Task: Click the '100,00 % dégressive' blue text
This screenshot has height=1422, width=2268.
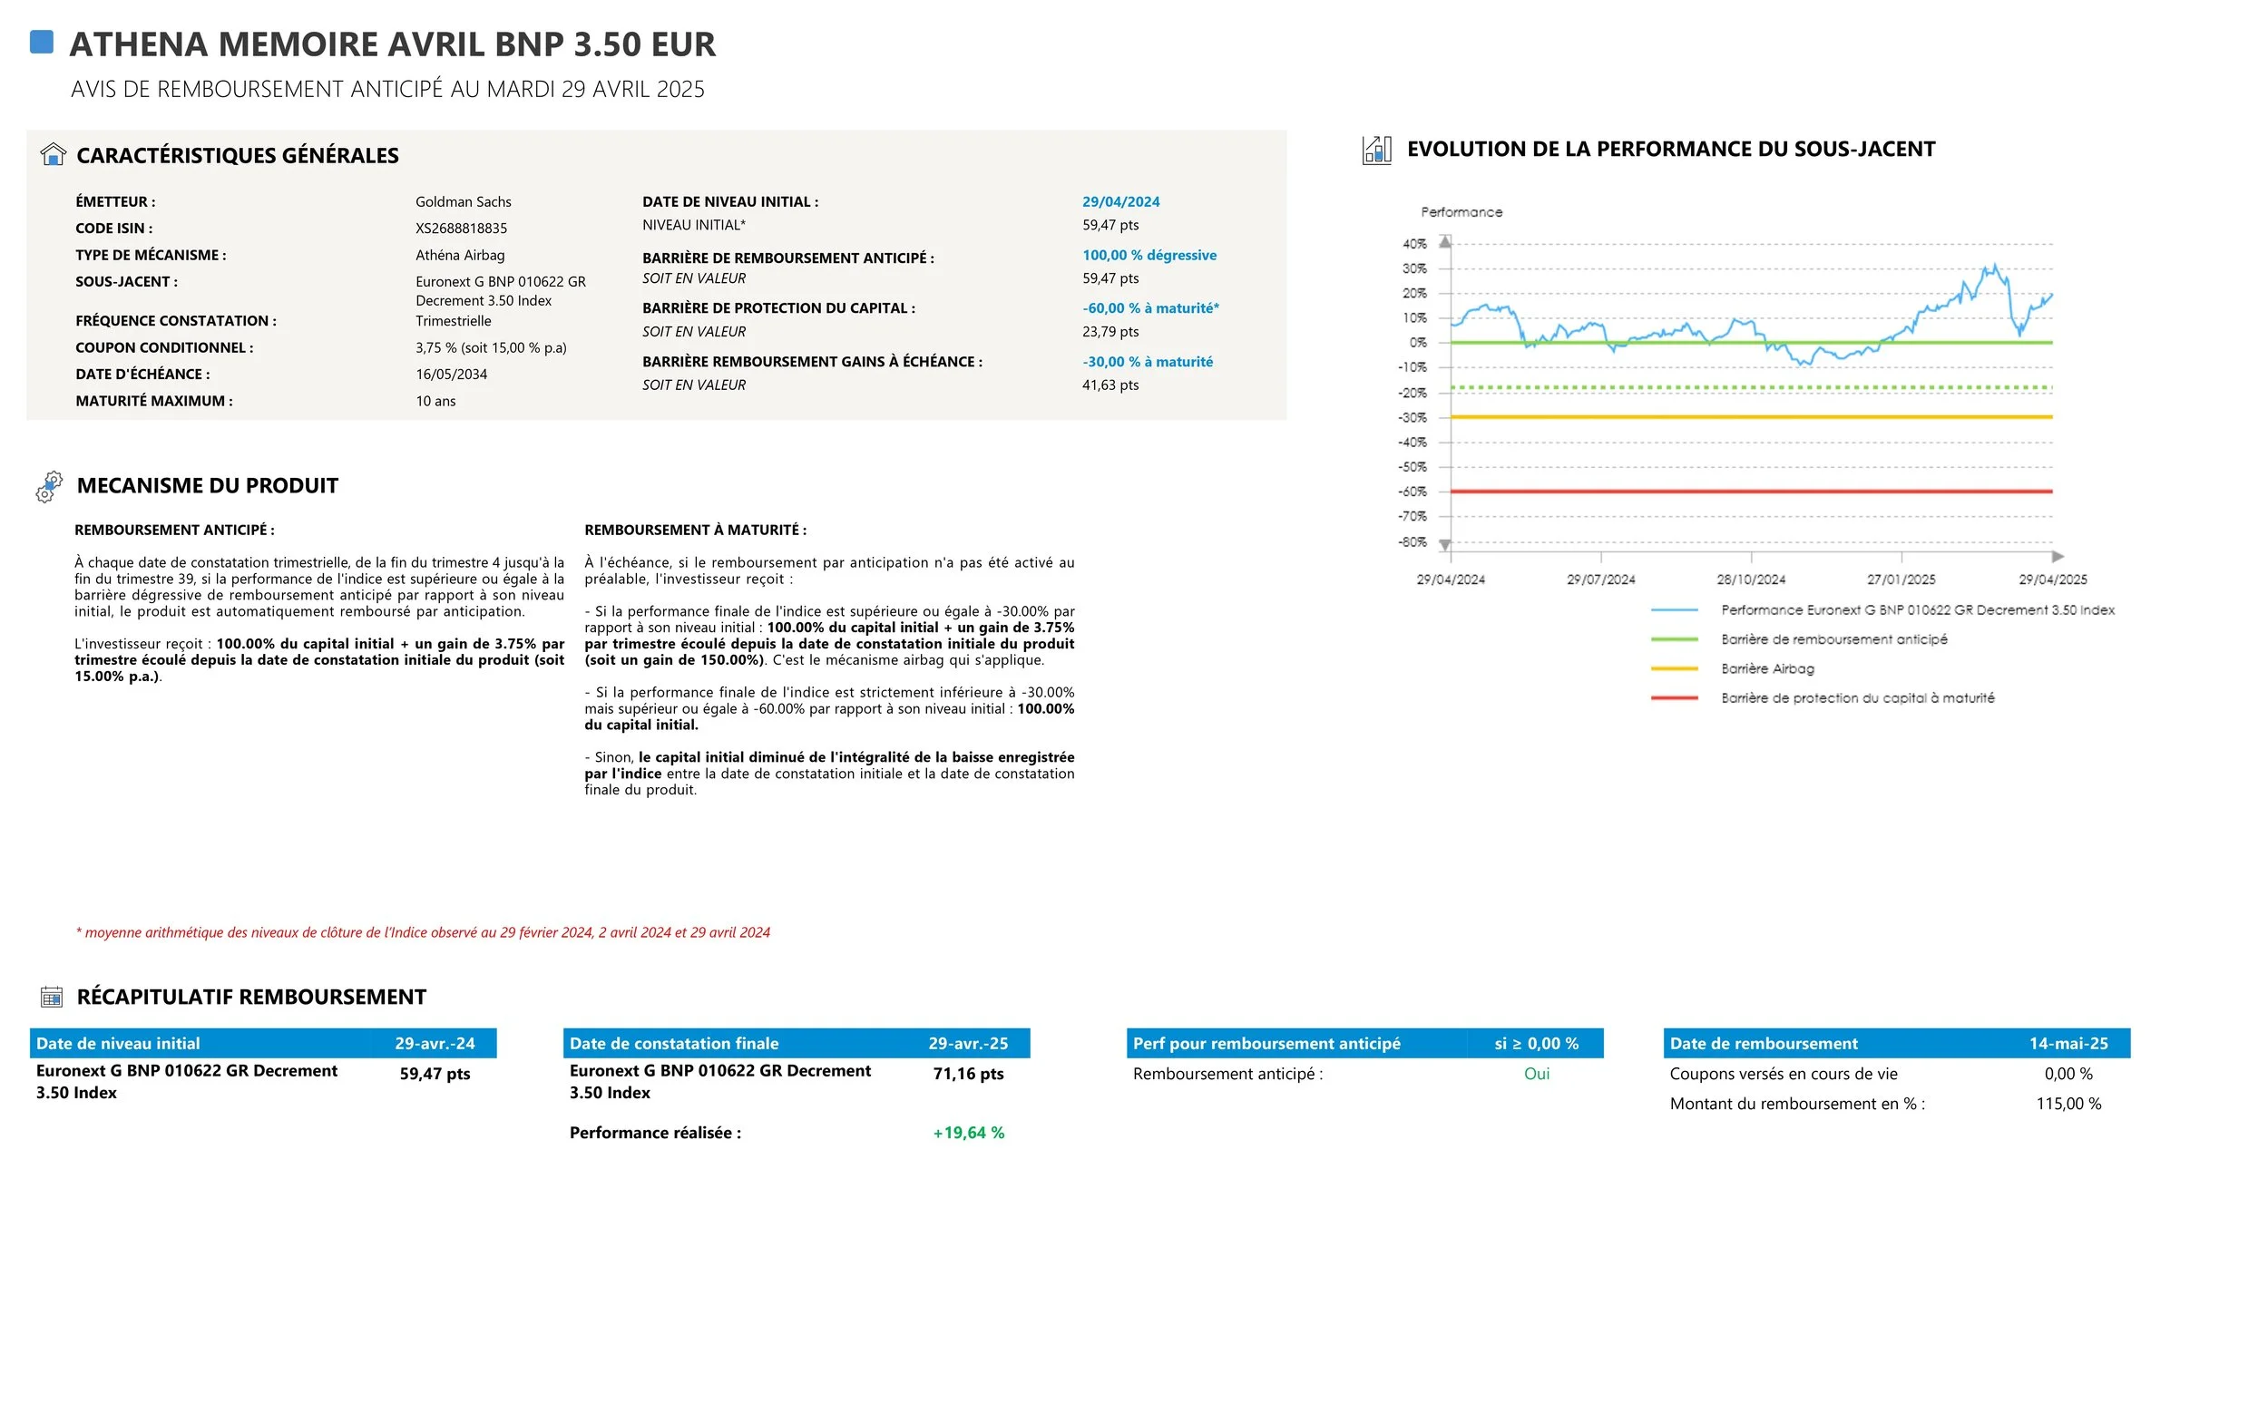Action: pos(1149,255)
